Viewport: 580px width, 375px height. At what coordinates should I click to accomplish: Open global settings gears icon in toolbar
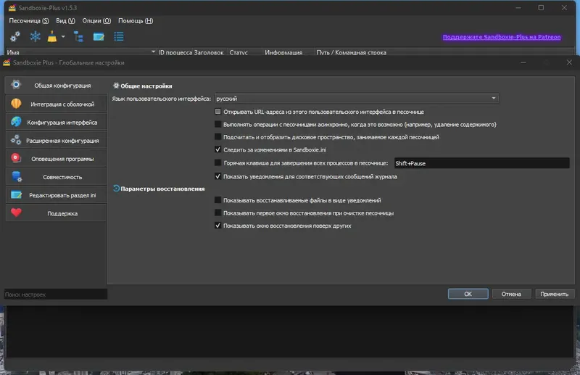click(15, 36)
